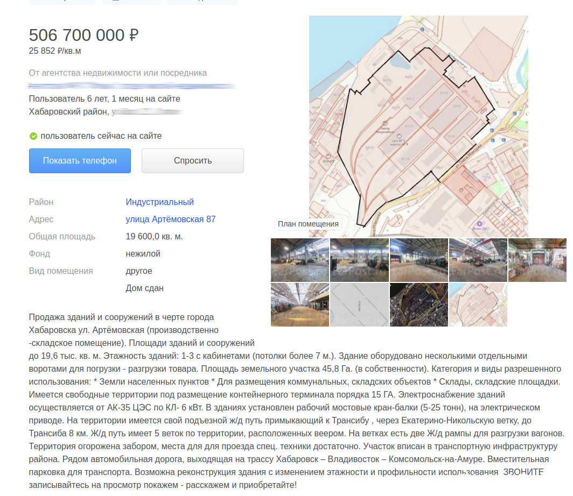Click the green online status check icon
This screenshot has width=573, height=496.
click(33, 136)
